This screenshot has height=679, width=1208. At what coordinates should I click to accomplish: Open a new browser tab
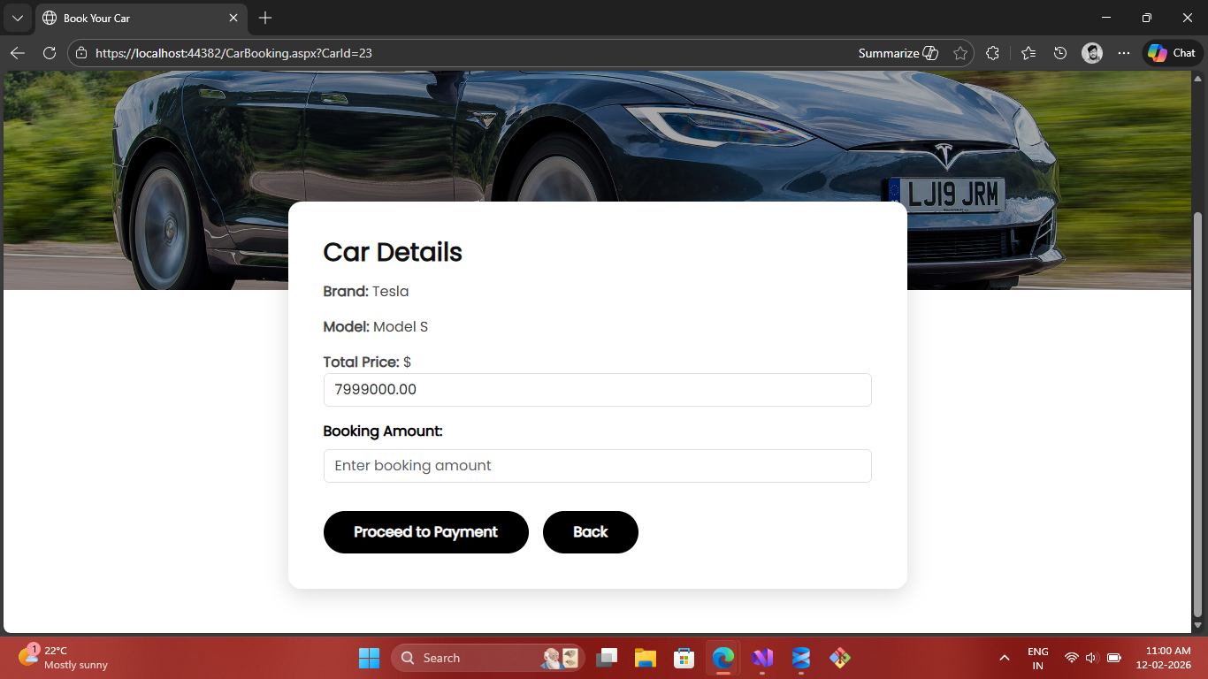point(265,18)
